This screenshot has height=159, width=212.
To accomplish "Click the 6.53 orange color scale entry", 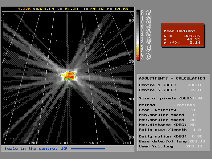I will click(x=146, y=51).
